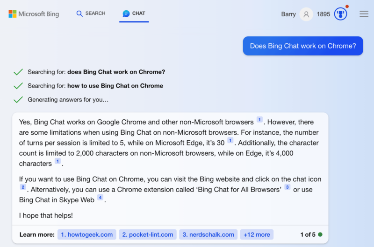Expand the '+12 more' sources
The height and width of the screenshot is (247, 374).
point(257,234)
